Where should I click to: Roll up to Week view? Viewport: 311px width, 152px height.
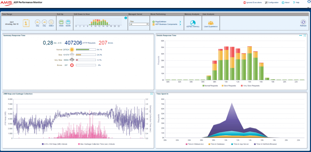click(x=61, y=22)
